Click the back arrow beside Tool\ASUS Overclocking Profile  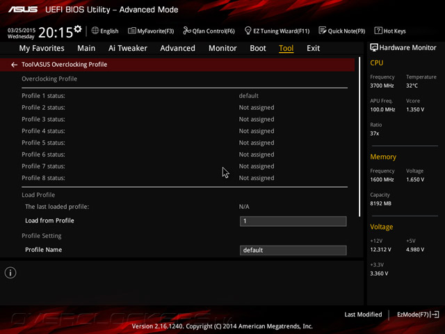[x=14, y=65]
